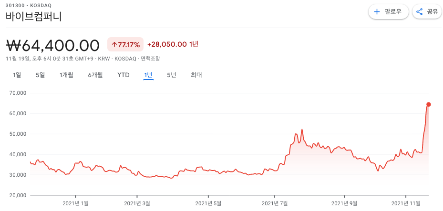
Task: Click the plus icon on the 팔로우 button
Action: [x=377, y=12]
